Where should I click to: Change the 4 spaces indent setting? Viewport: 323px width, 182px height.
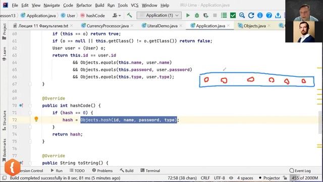pyautogui.click(x=245, y=178)
